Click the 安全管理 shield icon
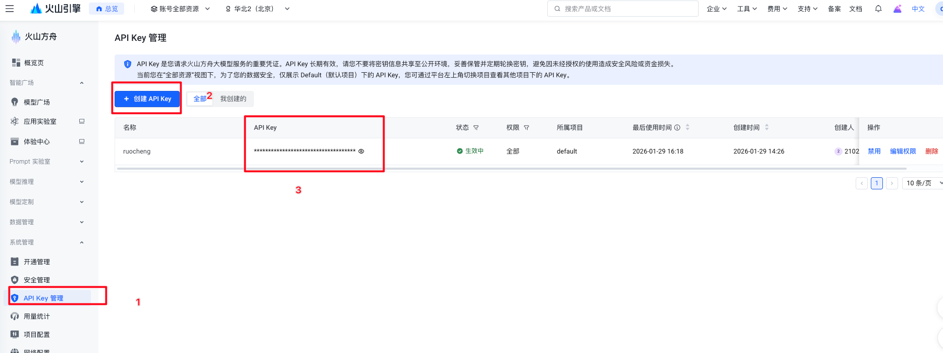Image resolution: width=943 pixels, height=353 pixels. [15, 280]
